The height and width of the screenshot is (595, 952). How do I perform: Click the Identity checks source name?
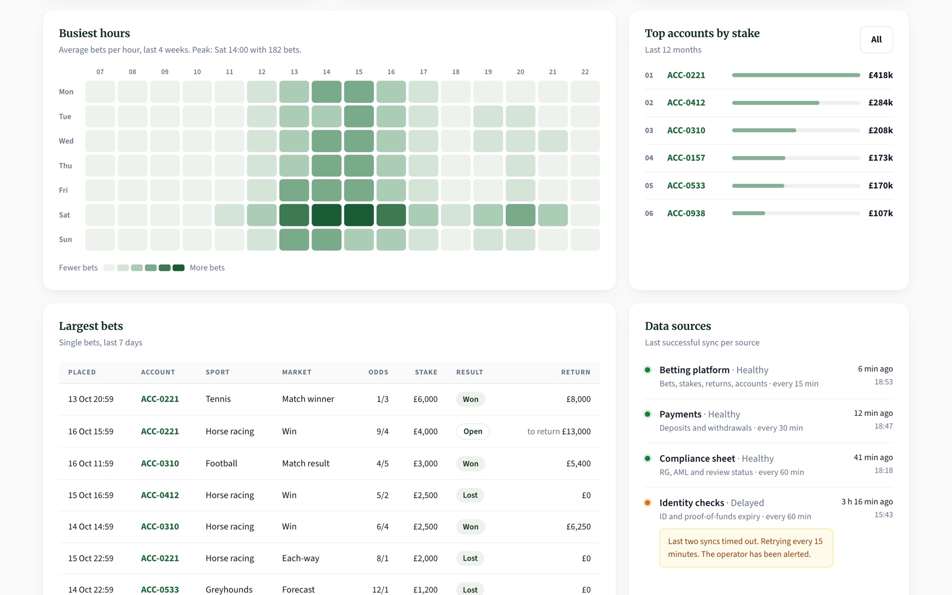(x=692, y=503)
